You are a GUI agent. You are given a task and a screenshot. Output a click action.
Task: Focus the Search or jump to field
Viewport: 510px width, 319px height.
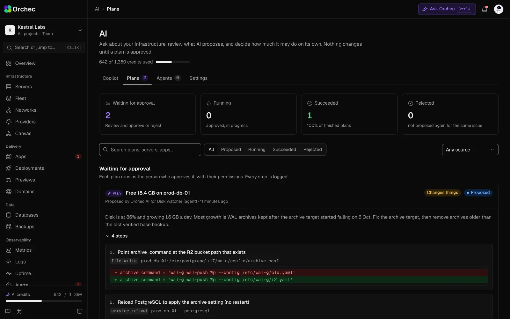point(44,48)
